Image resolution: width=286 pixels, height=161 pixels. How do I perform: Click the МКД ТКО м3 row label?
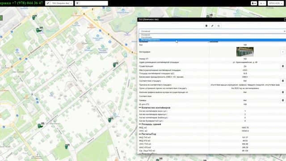click(145, 137)
